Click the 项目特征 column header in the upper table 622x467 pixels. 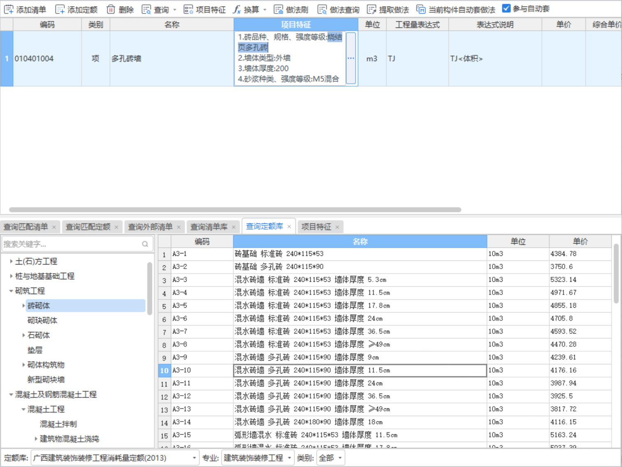pyautogui.click(x=296, y=25)
